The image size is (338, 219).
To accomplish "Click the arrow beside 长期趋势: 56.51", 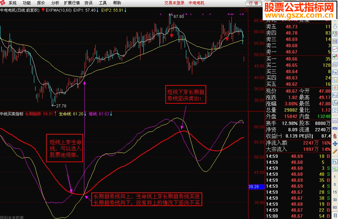I will pos(55,114).
